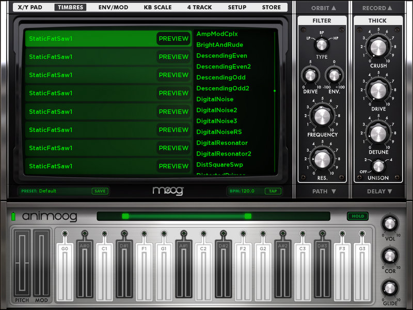Select DigitalResonator timbre

pos(222,143)
